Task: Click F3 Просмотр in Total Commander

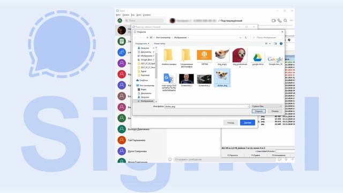Action: [x=233, y=155]
